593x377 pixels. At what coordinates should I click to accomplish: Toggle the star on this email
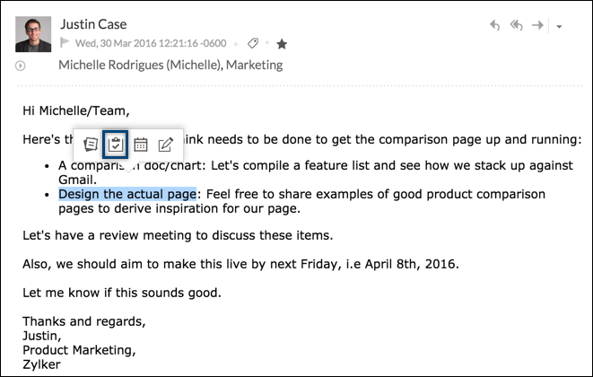281,42
